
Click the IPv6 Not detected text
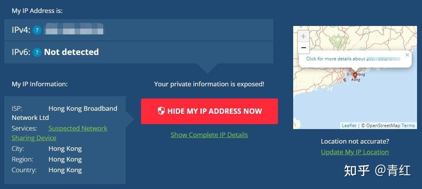[x=71, y=52]
